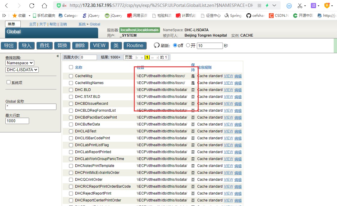Image resolution: width=337 pixels, height=206 pixels.
Task: Click the 主页 home link
Action: tap(33, 24)
